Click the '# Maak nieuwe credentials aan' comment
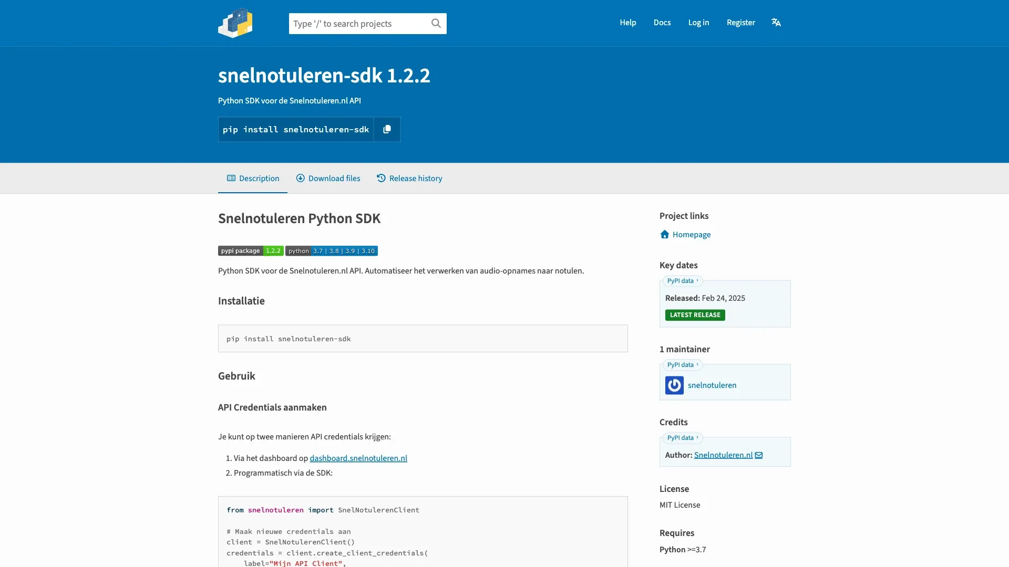The height and width of the screenshot is (567, 1009). pos(289,531)
